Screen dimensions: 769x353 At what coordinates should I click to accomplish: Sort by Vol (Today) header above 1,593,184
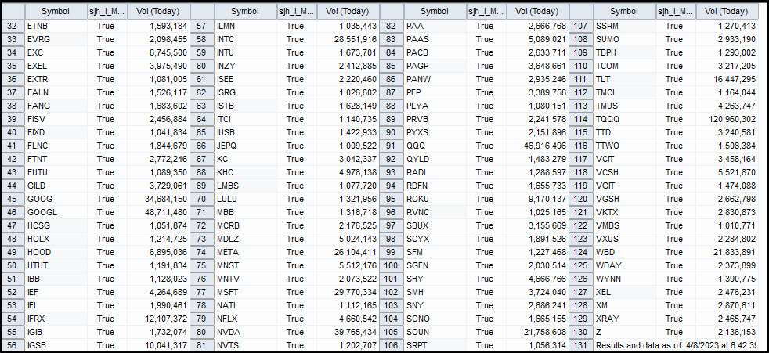pos(158,11)
